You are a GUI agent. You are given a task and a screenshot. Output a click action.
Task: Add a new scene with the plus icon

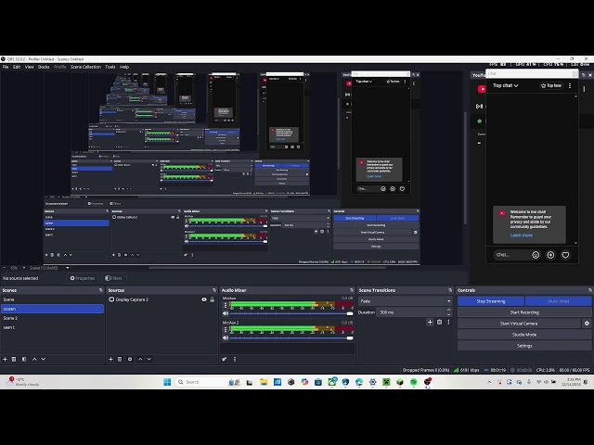(x=5, y=359)
